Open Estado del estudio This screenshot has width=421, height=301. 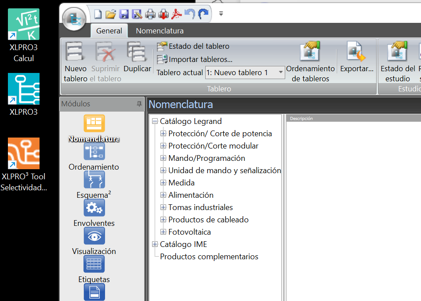tap(398, 62)
